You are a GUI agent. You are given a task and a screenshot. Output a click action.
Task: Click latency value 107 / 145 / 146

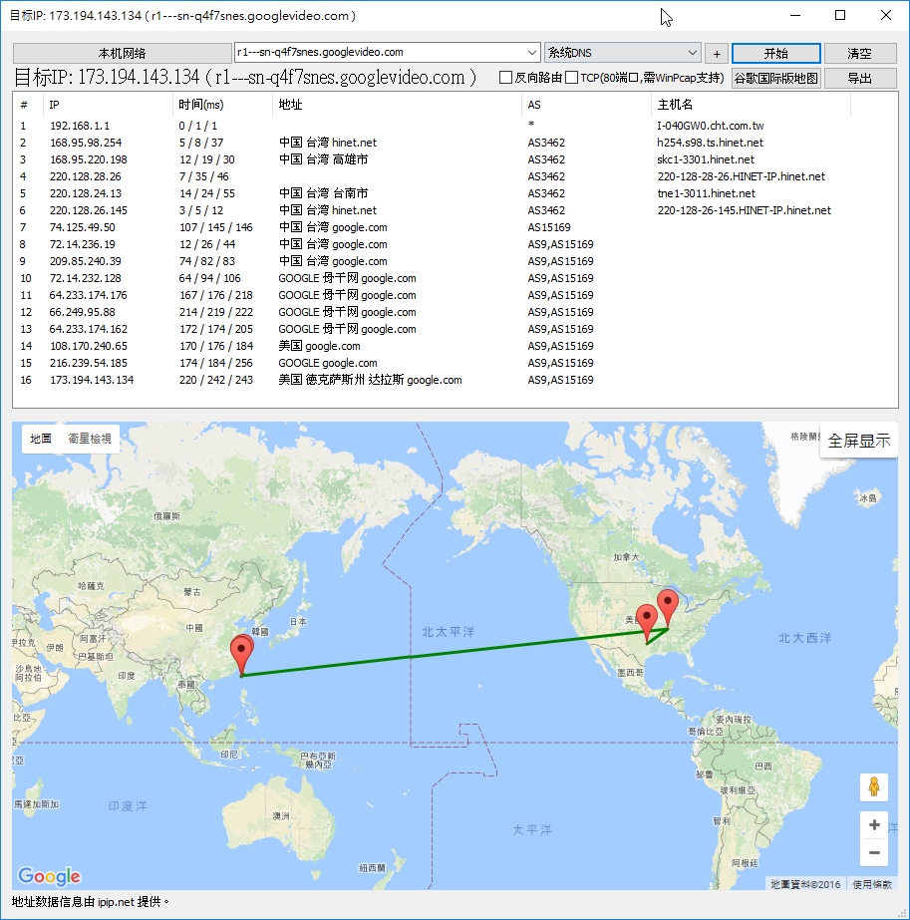[x=216, y=227]
